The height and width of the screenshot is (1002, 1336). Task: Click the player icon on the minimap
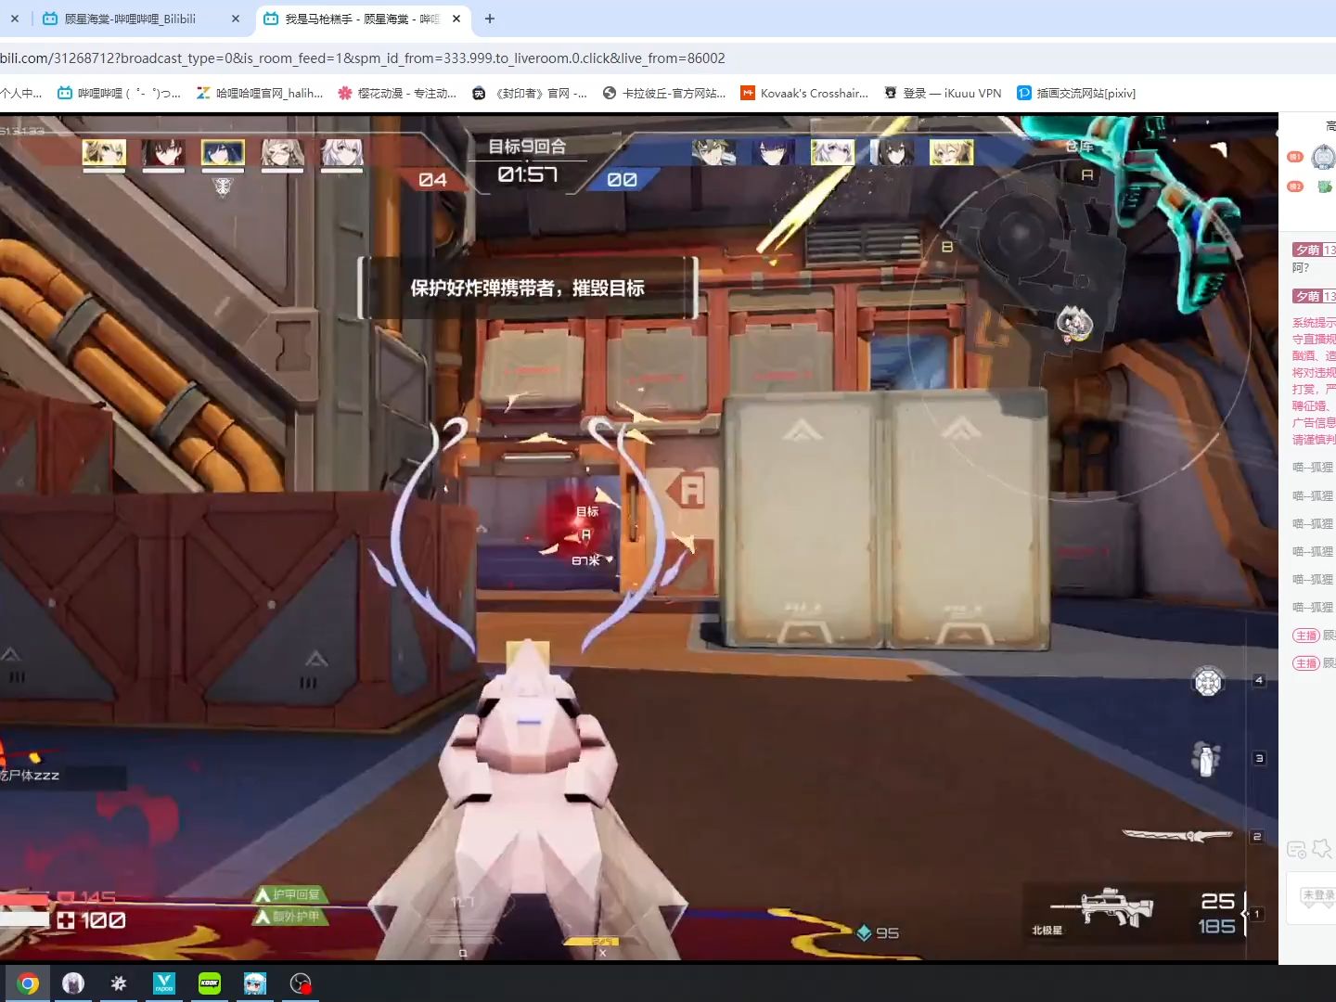[1074, 324]
